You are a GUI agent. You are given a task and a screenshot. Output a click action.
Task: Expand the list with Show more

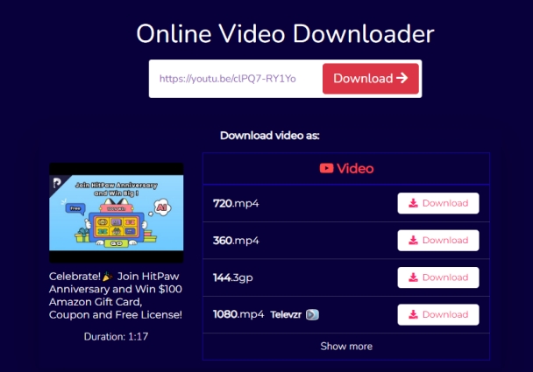point(346,347)
